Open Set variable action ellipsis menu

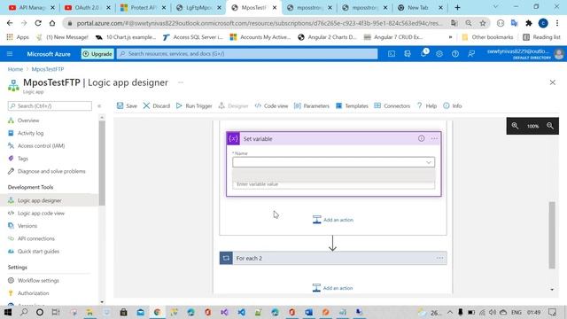[434, 138]
